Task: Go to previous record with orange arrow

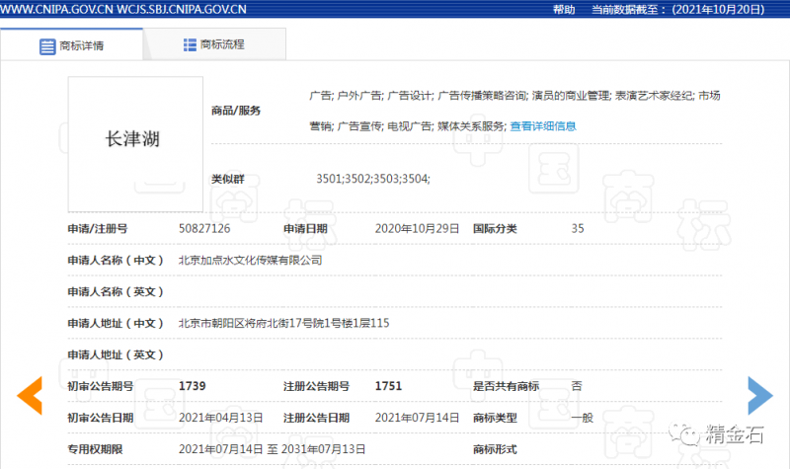Action: click(x=30, y=396)
